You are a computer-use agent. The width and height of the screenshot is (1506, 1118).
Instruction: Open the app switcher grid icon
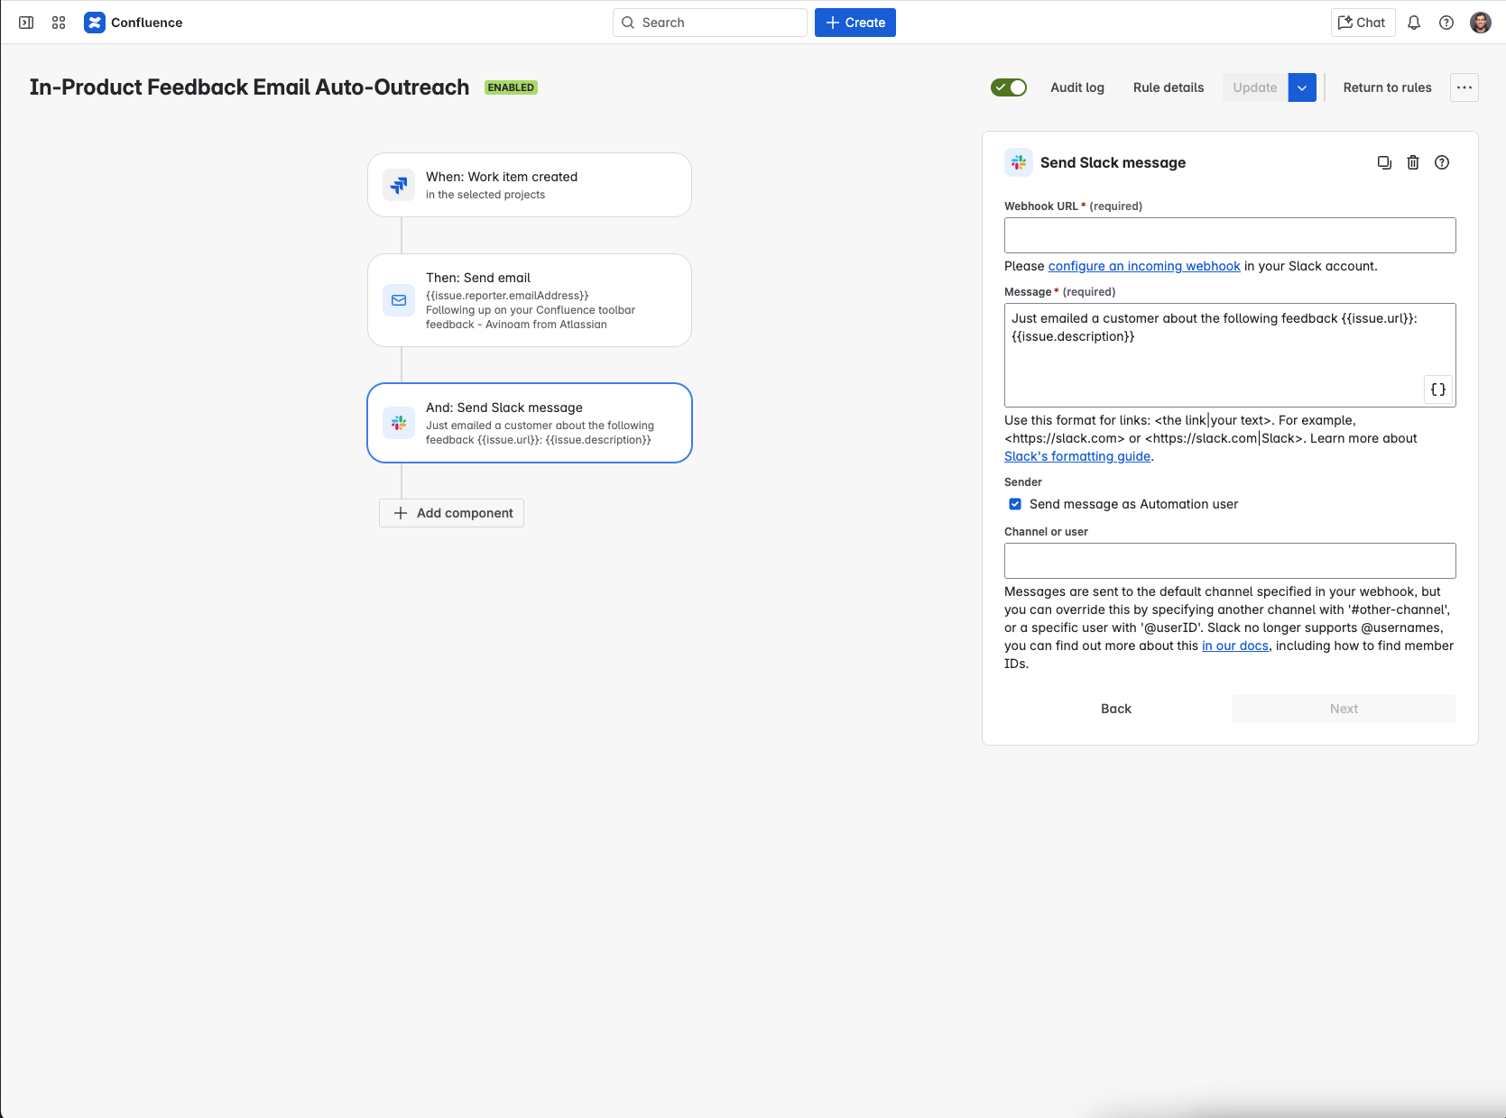58,22
